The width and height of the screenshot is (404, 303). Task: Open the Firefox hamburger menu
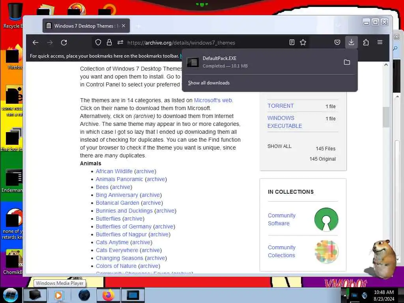[x=380, y=42]
